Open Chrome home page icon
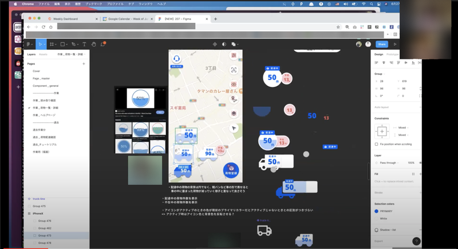 coord(51,27)
